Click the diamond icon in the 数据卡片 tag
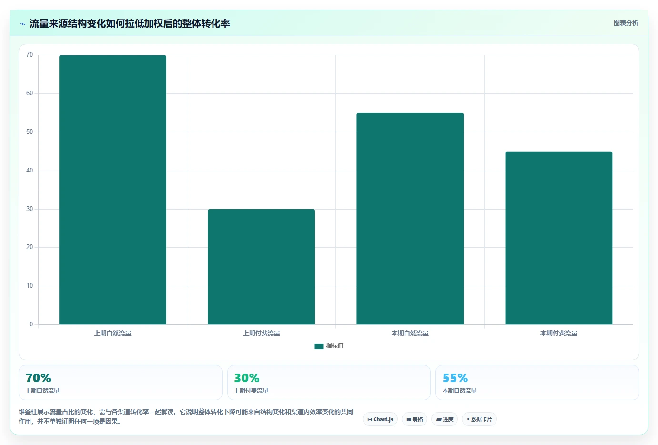 coord(468,419)
